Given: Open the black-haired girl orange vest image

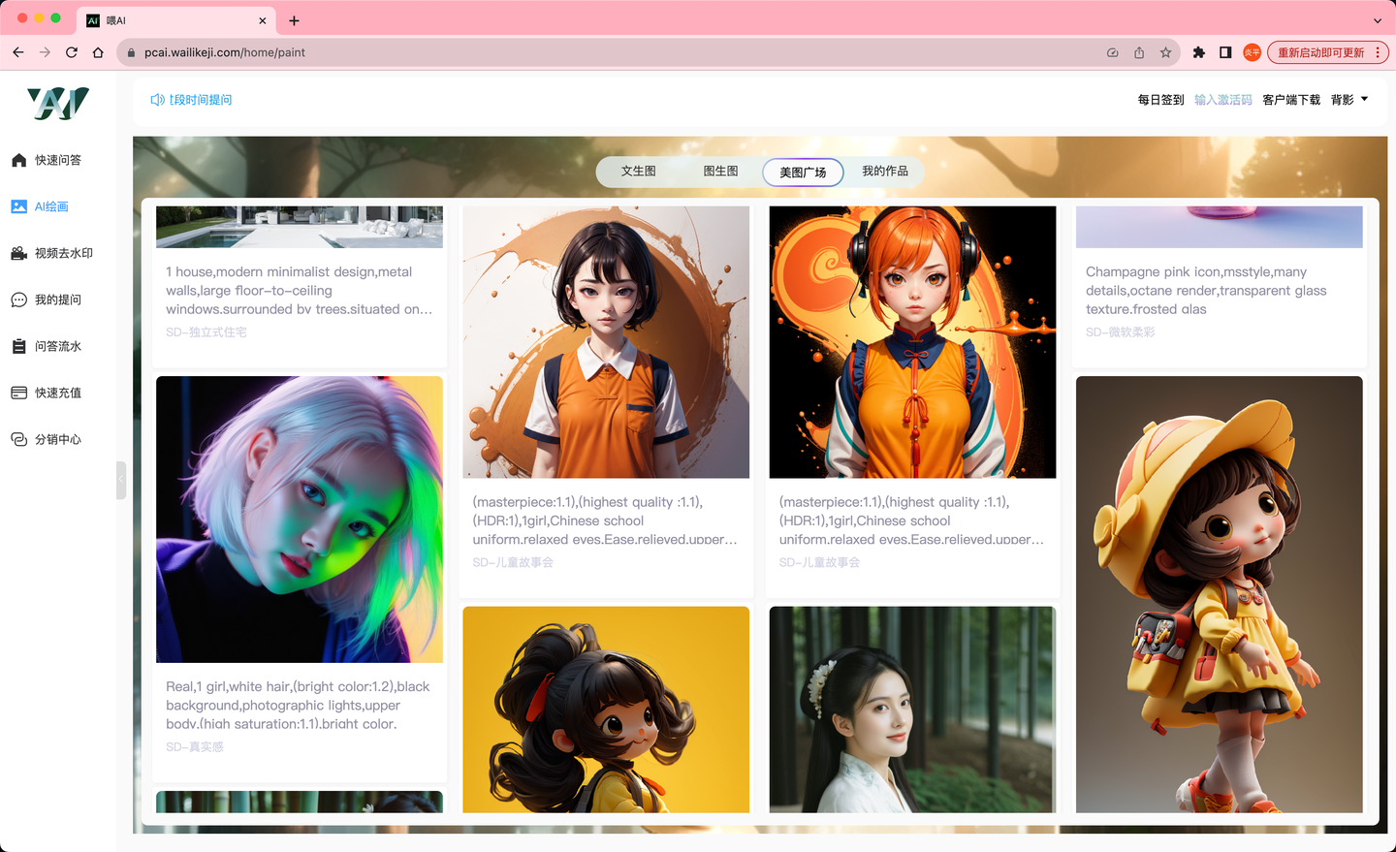Looking at the screenshot, I should (x=606, y=342).
